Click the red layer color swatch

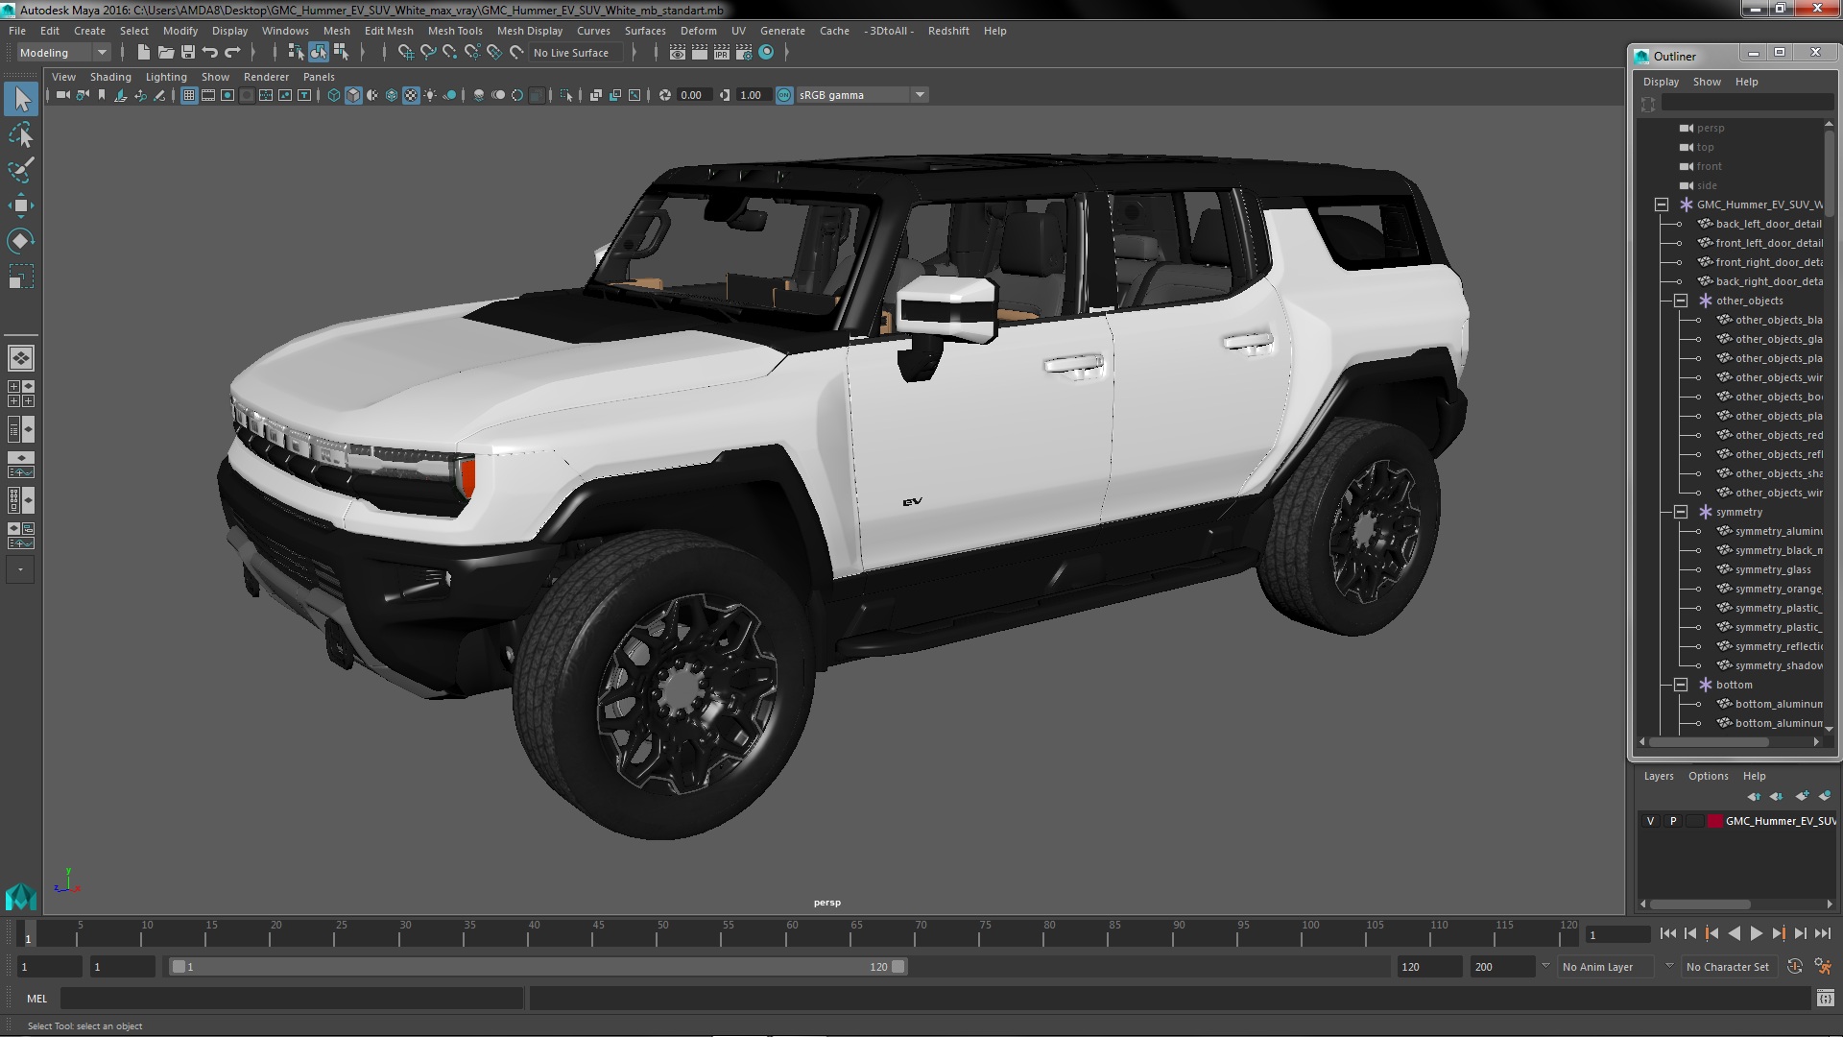click(x=1715, y=821)
